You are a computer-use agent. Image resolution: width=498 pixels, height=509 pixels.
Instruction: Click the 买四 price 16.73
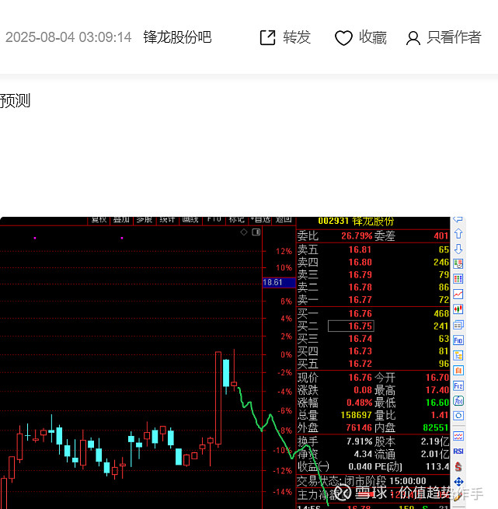(x=360, y=351)
